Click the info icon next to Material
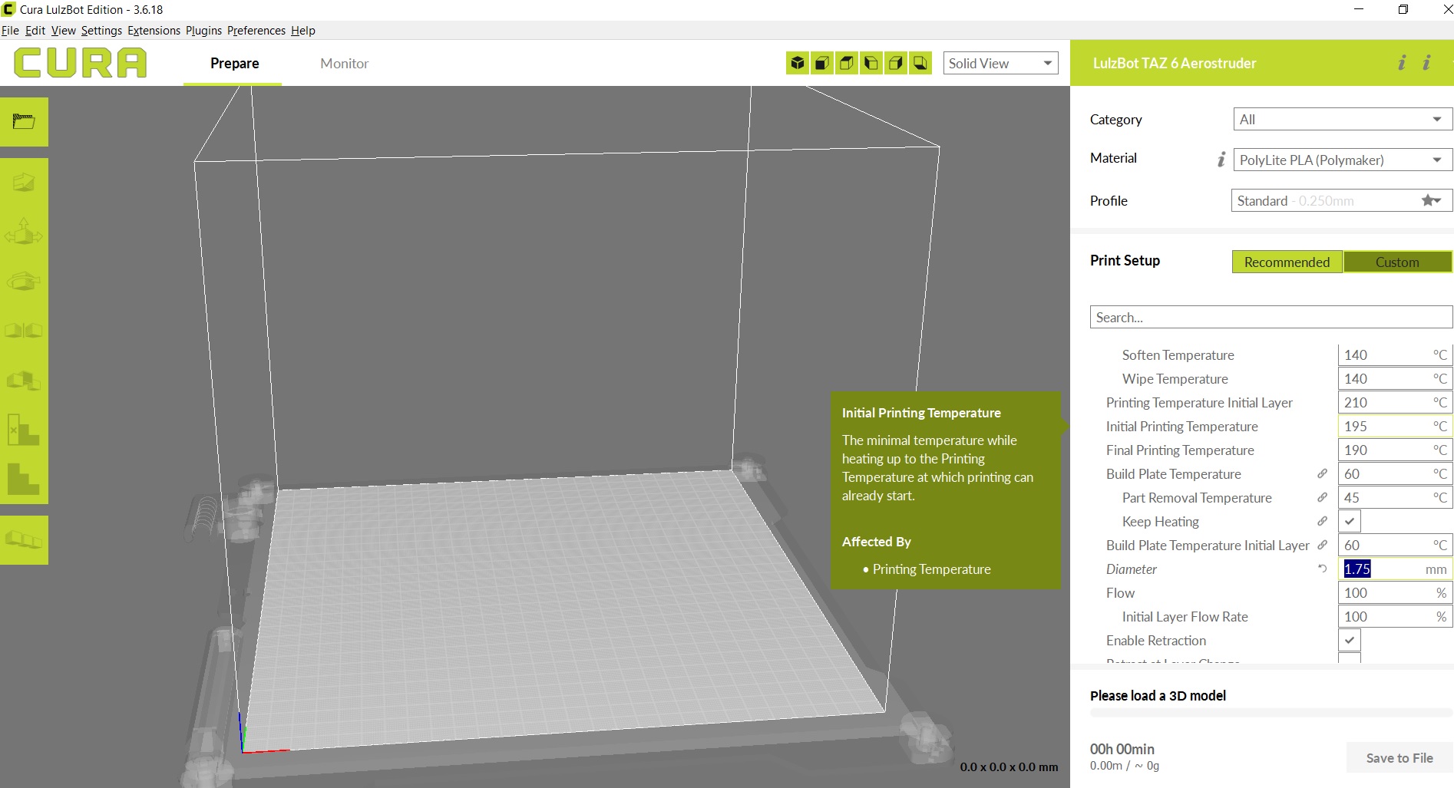The height and width of the screenshot is (788, 1454). (x=1221, y=159)
